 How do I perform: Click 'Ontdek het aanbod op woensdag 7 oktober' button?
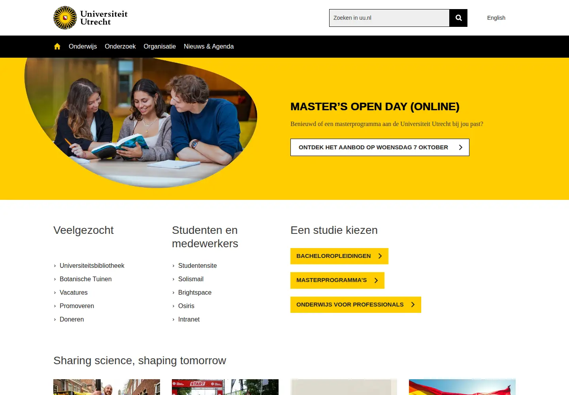pos(380,147)
